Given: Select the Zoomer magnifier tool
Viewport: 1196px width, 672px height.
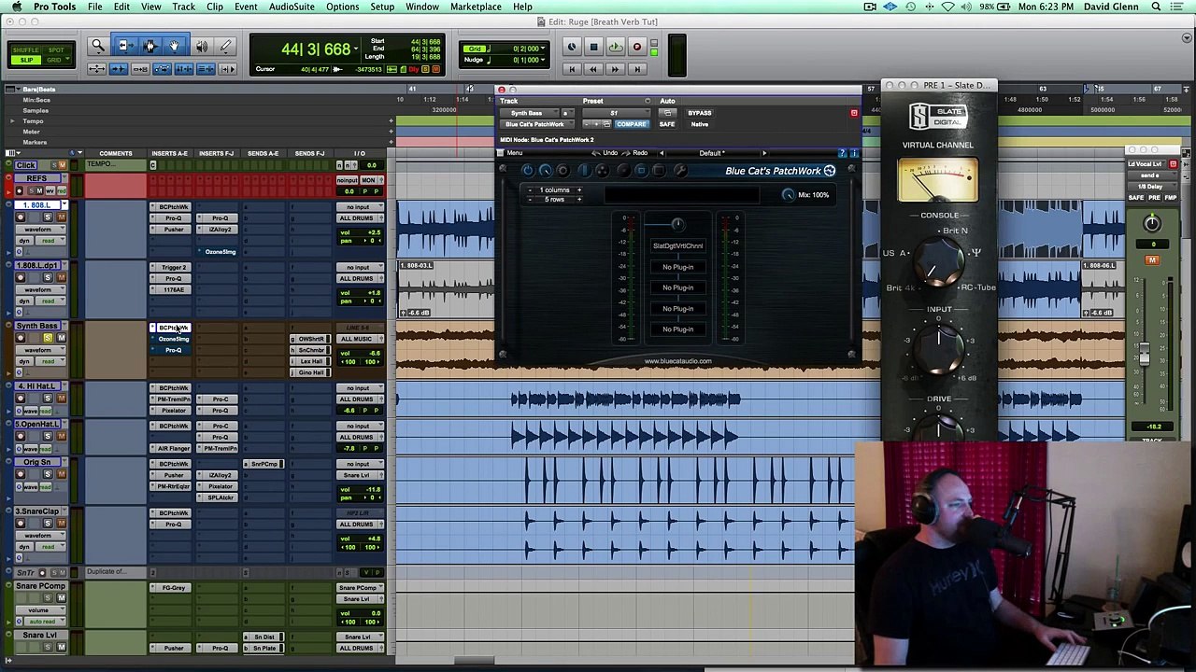Looking at the screenshot, I should (97, 46).
